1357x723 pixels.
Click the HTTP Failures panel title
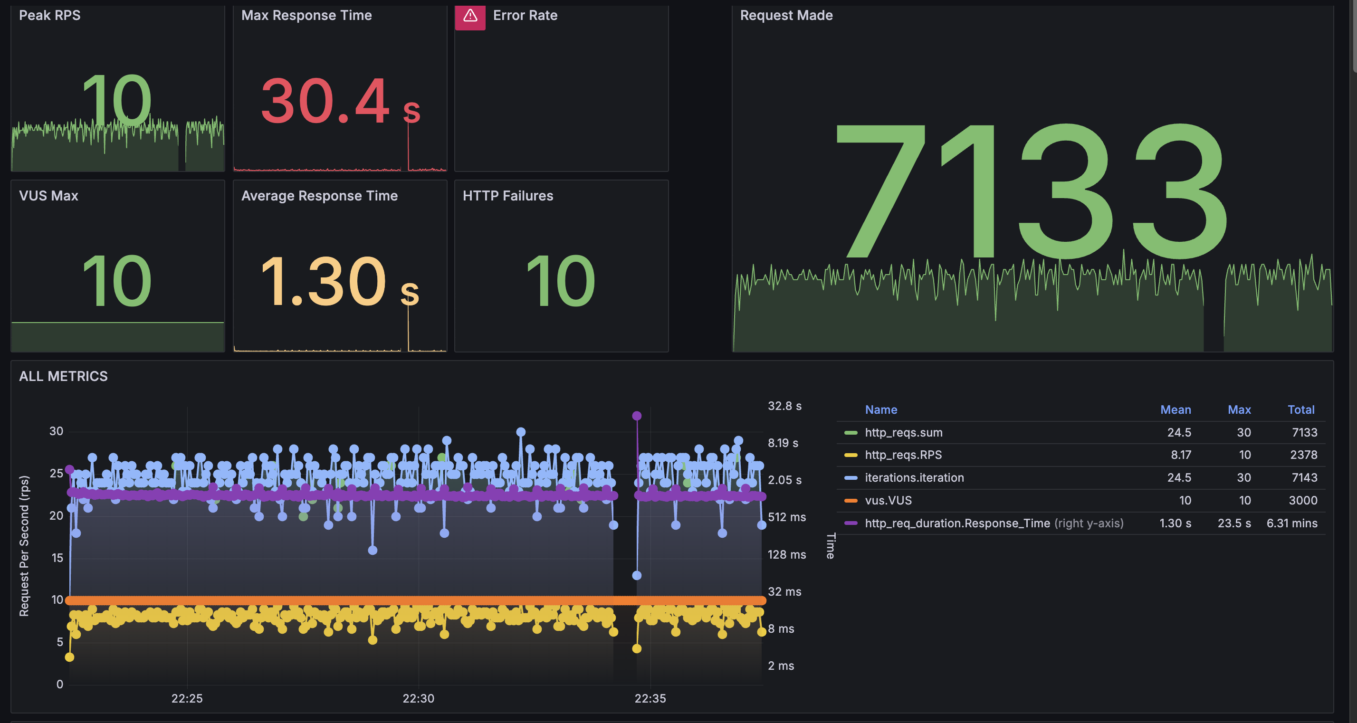(507, 196)
